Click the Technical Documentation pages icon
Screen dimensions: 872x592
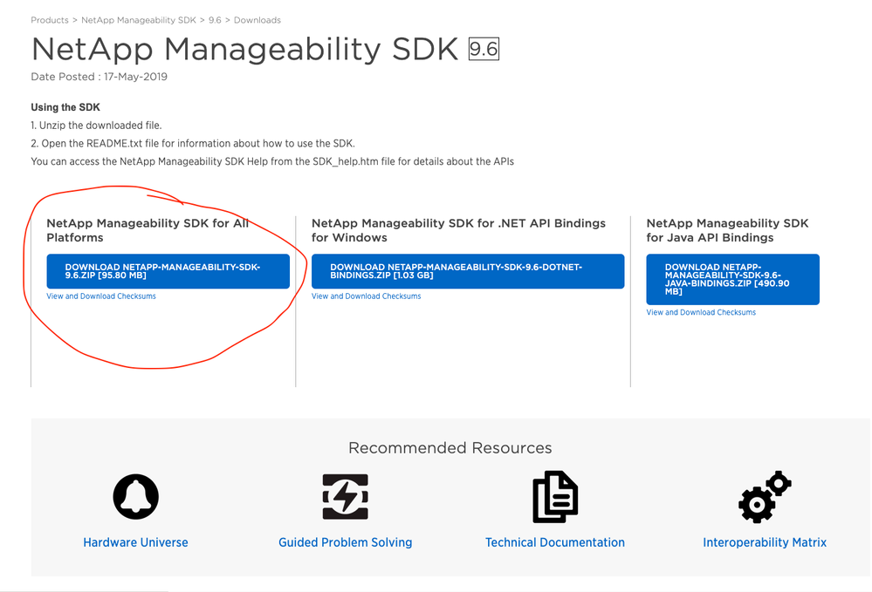point(555,496)
